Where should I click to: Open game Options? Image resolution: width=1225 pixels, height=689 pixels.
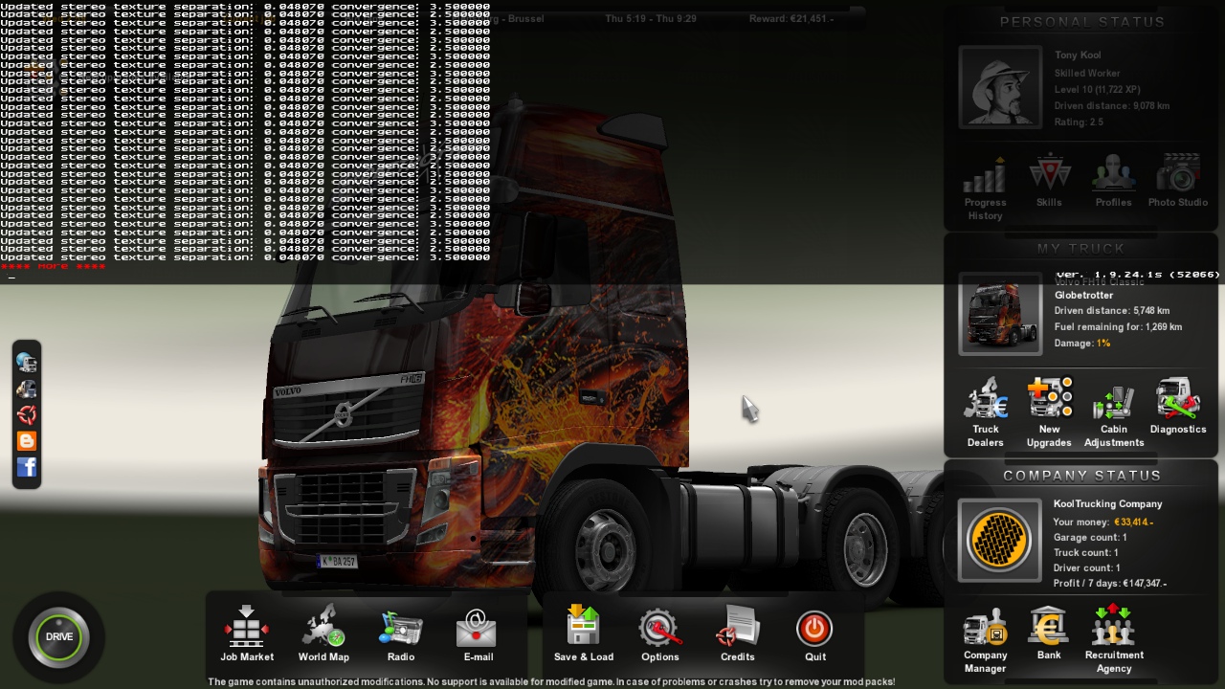(x=659, y=633)
